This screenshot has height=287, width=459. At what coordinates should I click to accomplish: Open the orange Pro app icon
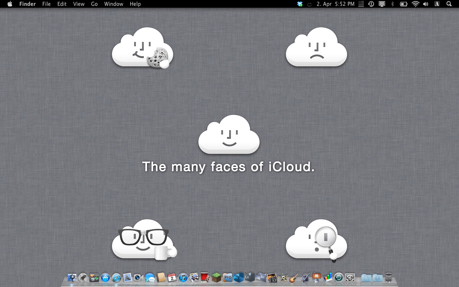coord(227,277)
